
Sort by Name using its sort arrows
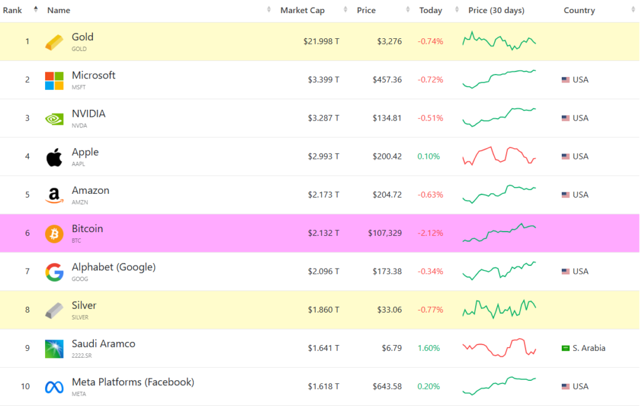268,9
